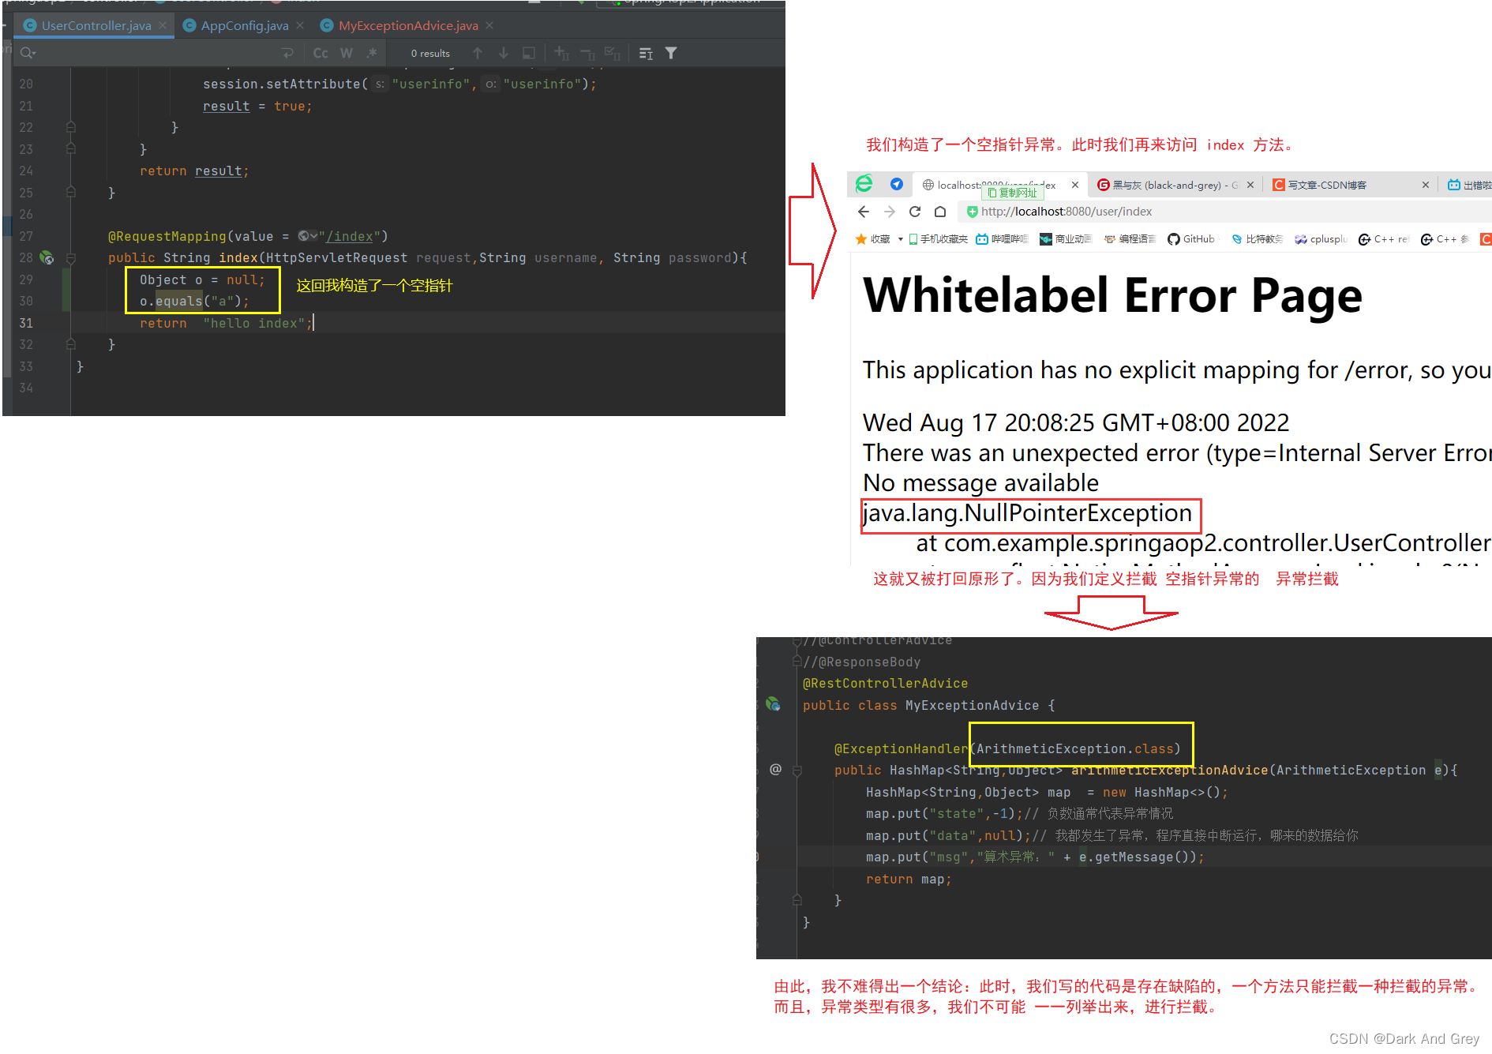Open search history magnifier dropdown
Image resolution: width=1492 pixels, height=1054 pixels.
click(28, 53)
